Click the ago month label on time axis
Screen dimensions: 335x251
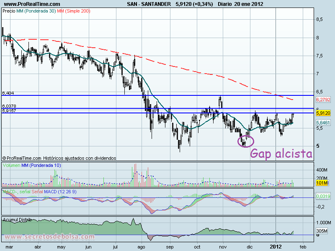141,247
